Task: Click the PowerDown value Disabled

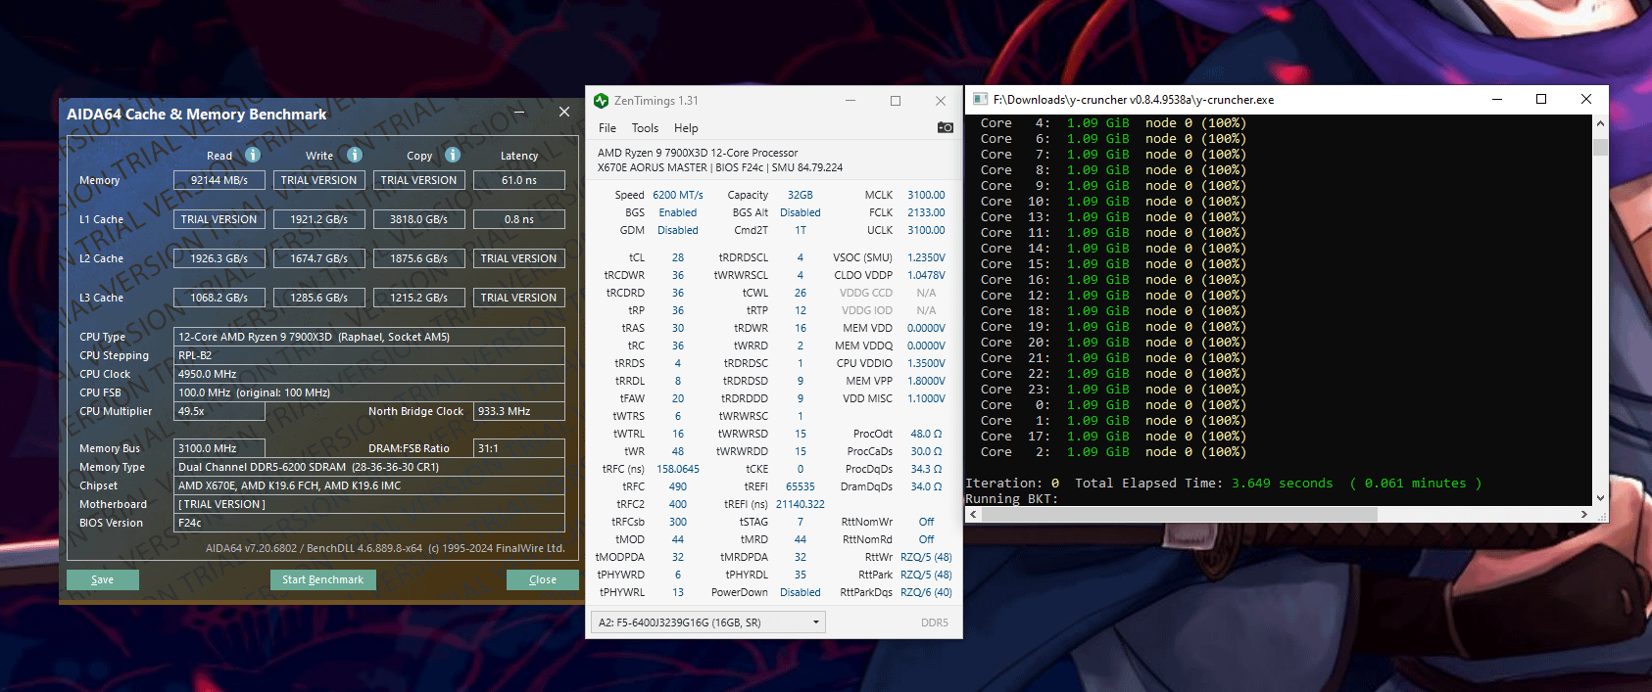Action: click(801, 592)
